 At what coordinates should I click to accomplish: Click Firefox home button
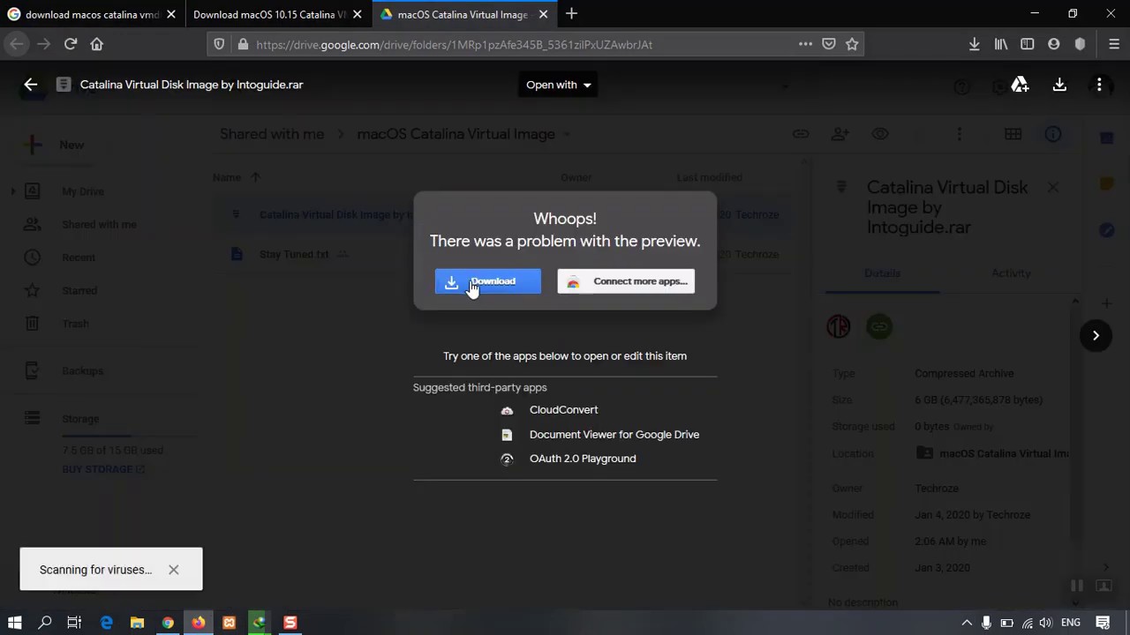tap(97, 44)
